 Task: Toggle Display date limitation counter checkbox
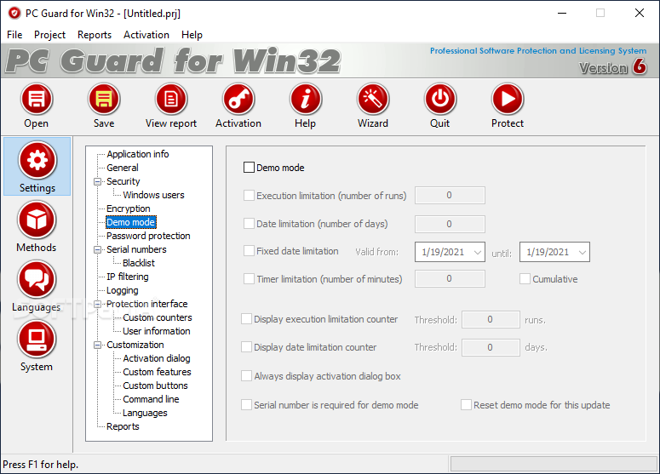246,347
